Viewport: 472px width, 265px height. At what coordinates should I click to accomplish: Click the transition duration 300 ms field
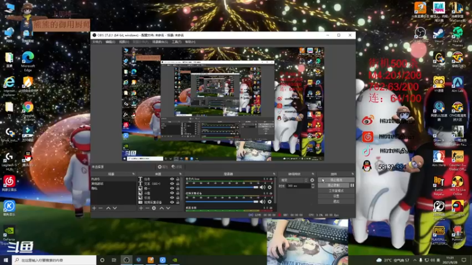pos(298,186)
